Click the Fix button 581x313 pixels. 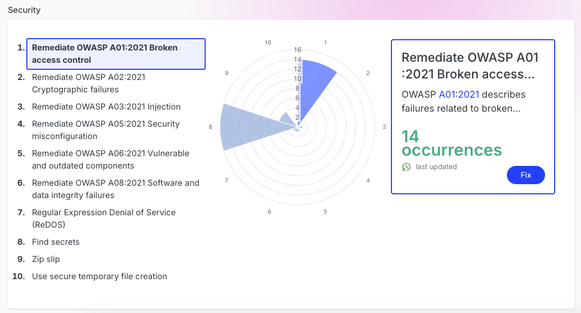click(526, 175)
